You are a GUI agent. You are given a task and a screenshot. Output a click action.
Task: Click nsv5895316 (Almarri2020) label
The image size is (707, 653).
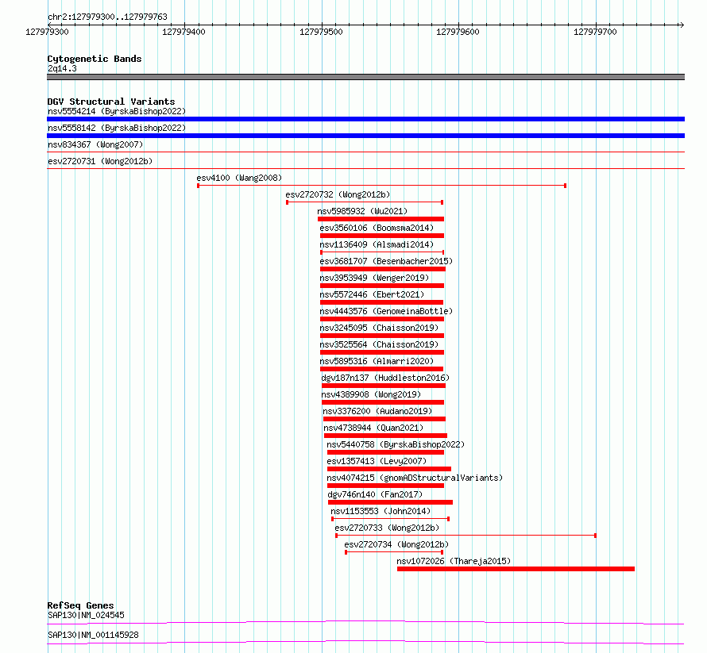(377, 361)
